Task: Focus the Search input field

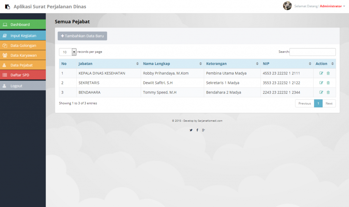Action: [312, 52]
